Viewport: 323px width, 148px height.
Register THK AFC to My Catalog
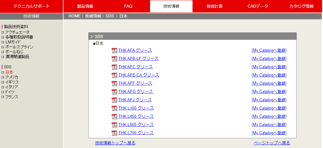pyautogui.click(x=269, y=67)
